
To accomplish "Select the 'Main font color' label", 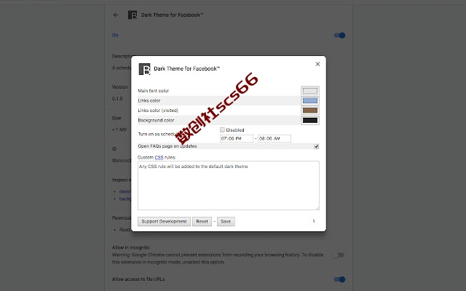I will [154, 91].
